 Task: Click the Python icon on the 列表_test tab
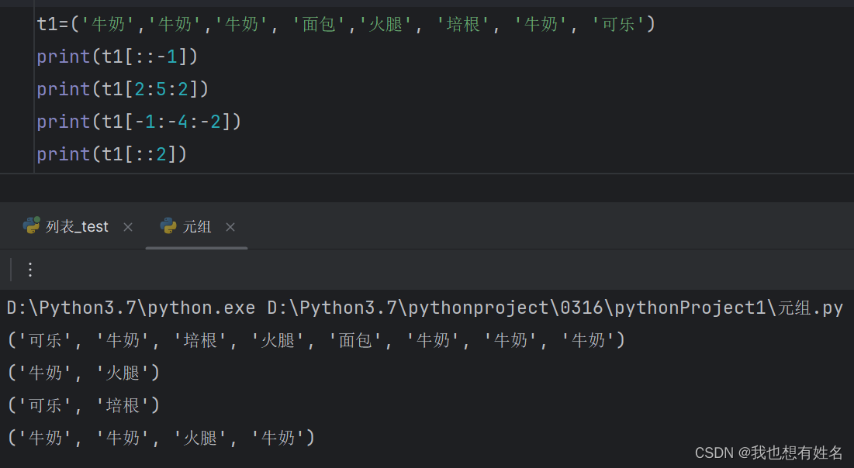pyautogui.click(x=31, y=226)
